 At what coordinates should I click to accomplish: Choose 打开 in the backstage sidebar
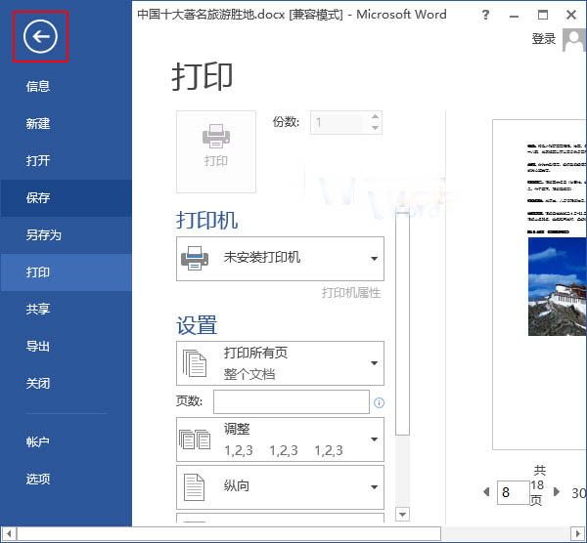pyautogui.click(x=38, y=161)
